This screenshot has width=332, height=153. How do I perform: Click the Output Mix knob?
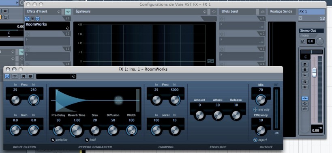coord(261,99)
